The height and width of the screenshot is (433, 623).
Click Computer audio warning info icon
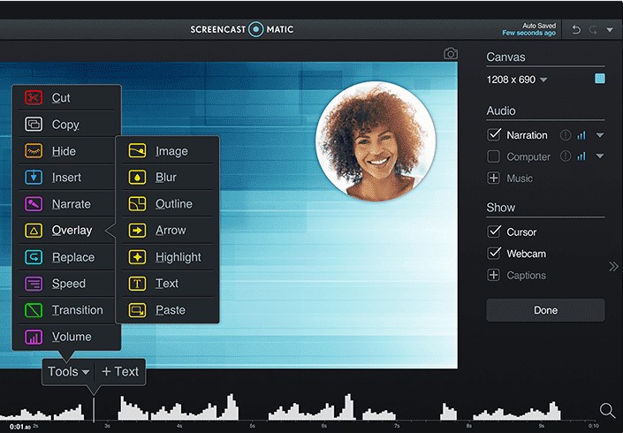[x=565, y=156]
